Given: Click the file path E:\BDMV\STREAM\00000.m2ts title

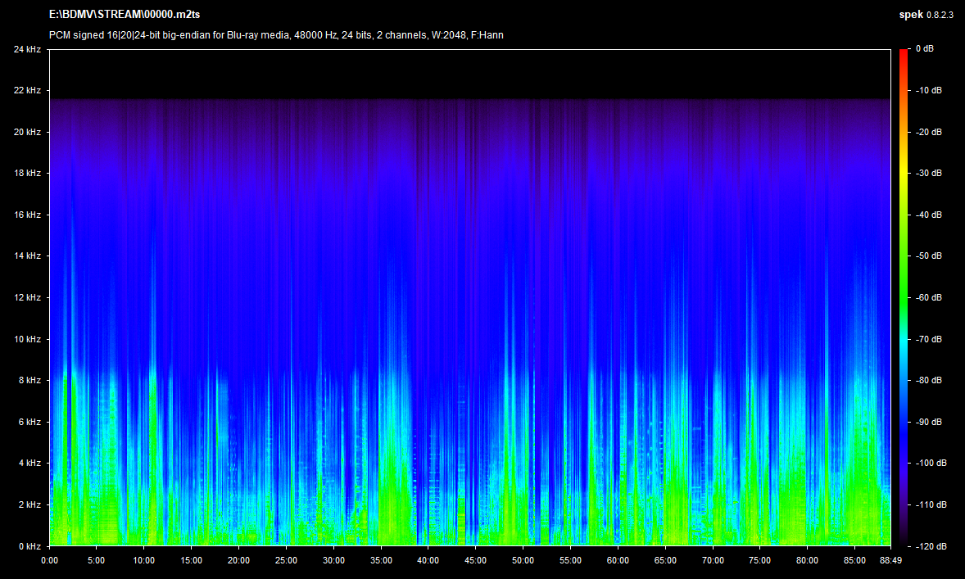Looking at the screenshot, I should pos(125,15).
